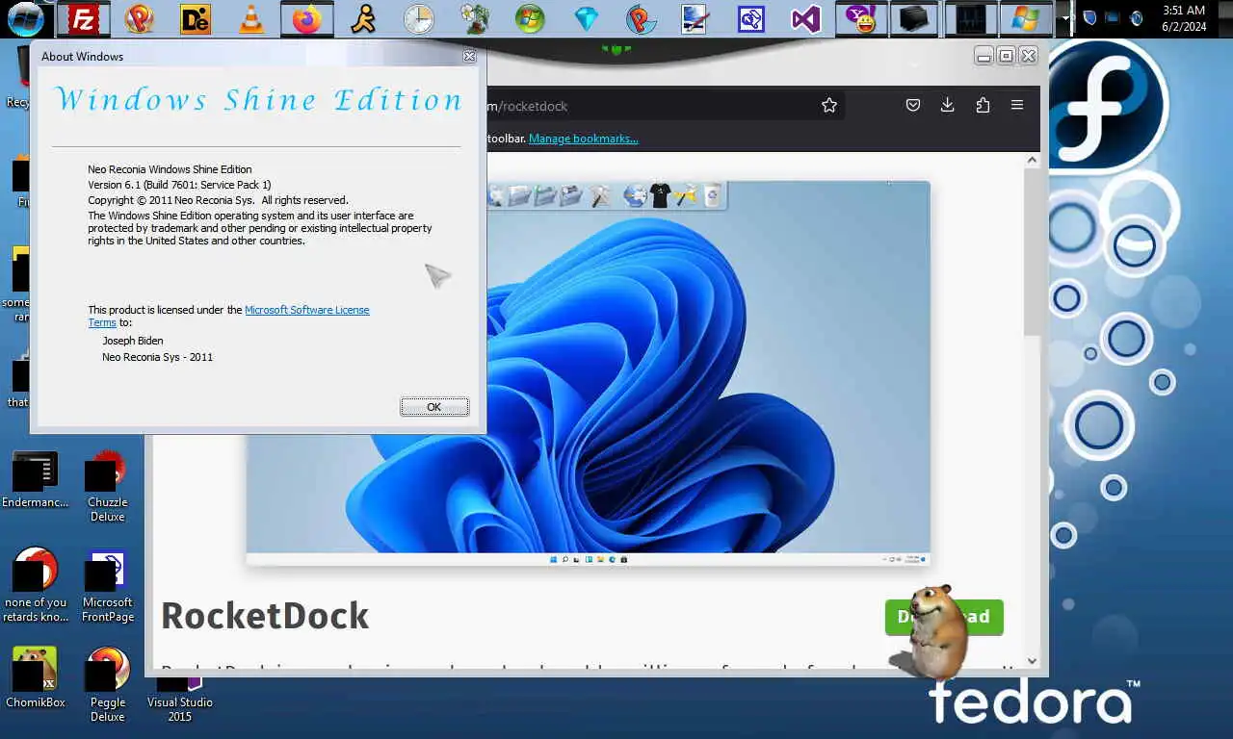This screenshot has width=1233, height=739.
Task: Open the green Windows orb taskbar icon
Action: coord(530,18)
